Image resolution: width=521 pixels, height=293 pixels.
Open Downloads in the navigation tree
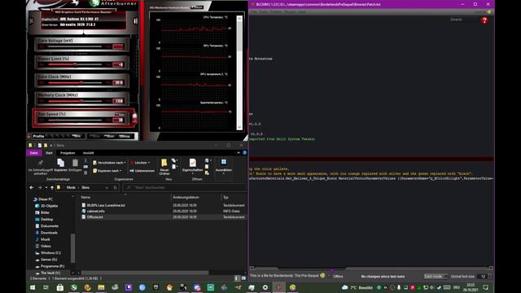(49, 233)
